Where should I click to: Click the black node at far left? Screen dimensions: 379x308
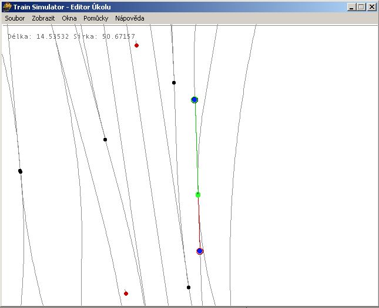point(20,171)
